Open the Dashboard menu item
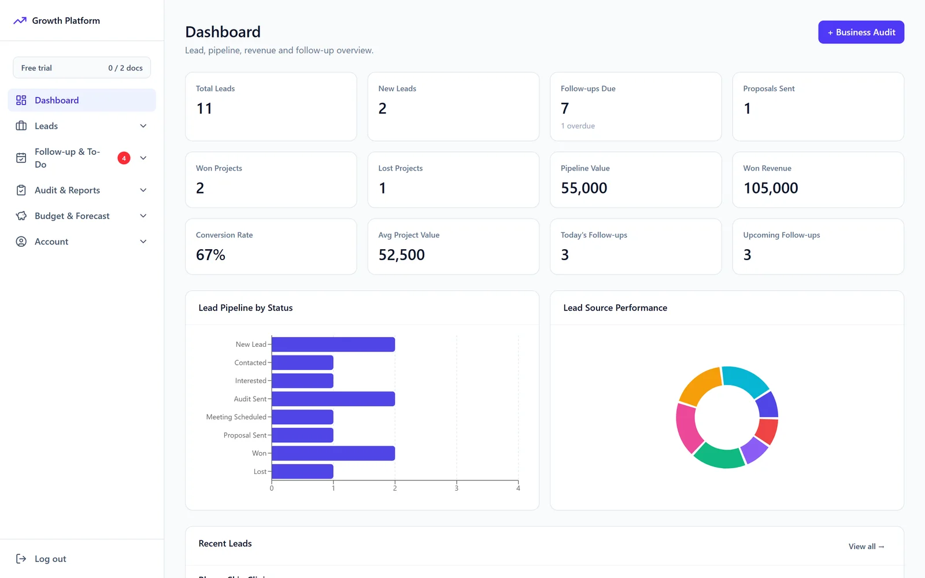 click(82, 100)
